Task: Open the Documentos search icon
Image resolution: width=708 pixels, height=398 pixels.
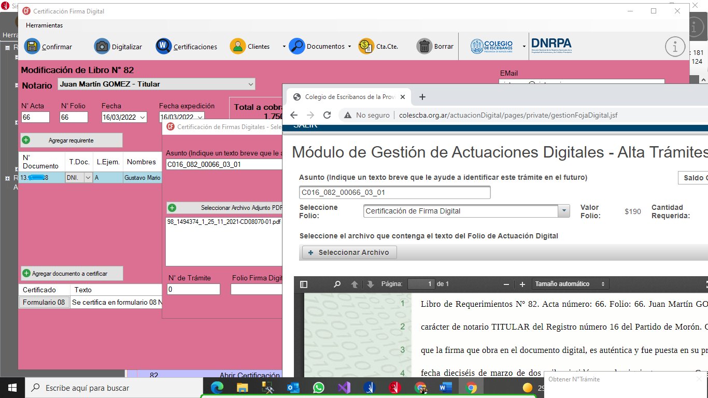Action: (x=297, y=46)
